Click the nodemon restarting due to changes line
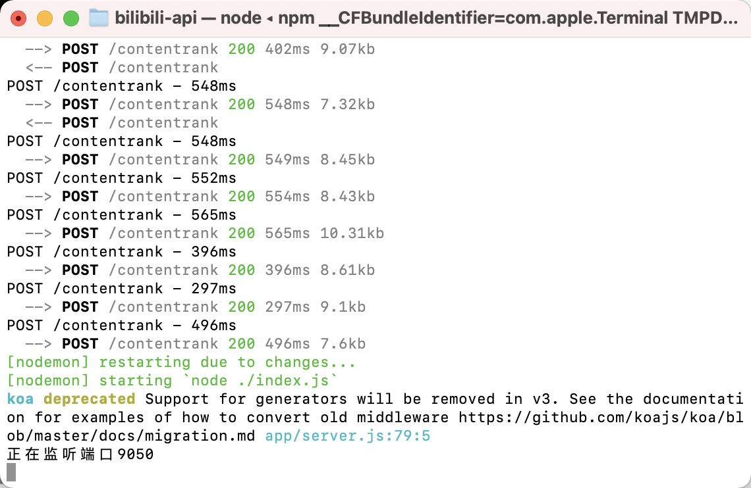 click(x=181, y=362)
